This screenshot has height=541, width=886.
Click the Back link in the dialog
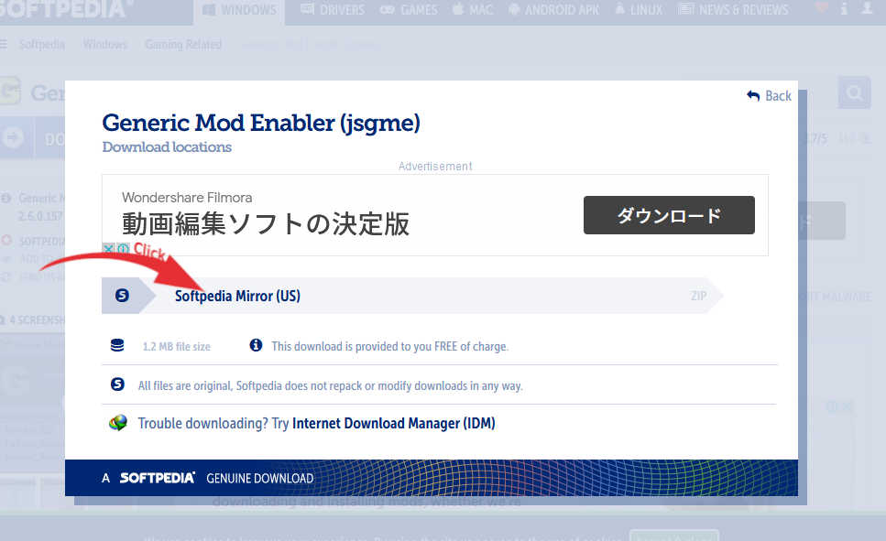coord(769,96)
